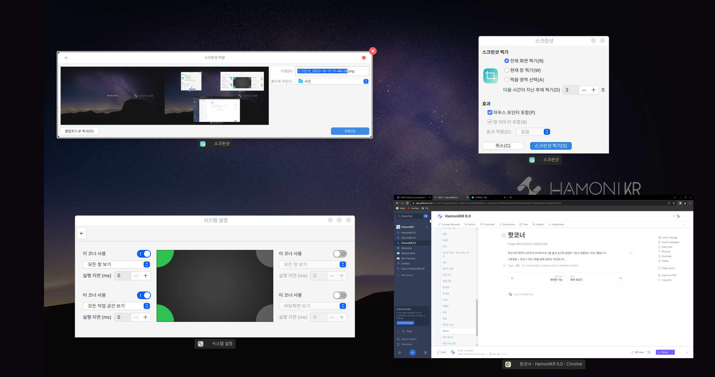Click Chrome icon in window overview label
The height and width of the screenshot is (377, 715).
click(508, 364)
